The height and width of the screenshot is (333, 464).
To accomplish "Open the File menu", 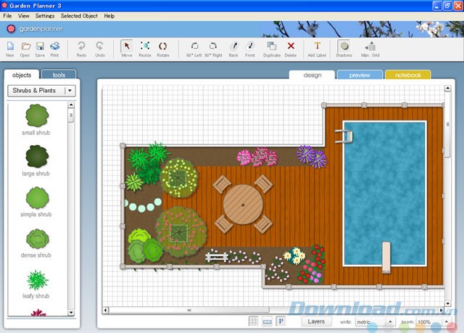I will pyautogui.click(x=7, y=16).
